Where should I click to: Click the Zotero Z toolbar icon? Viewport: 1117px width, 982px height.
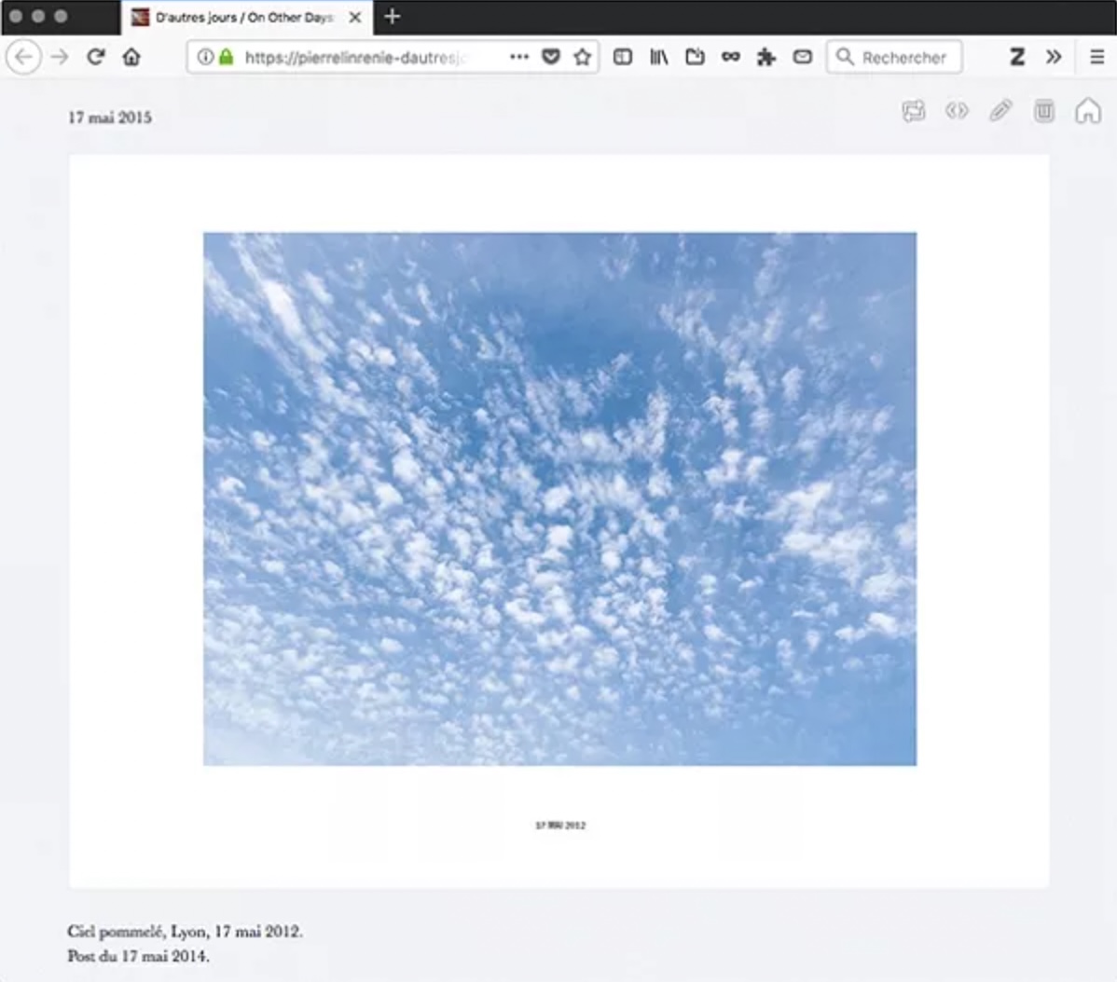tap(1017, 57)
